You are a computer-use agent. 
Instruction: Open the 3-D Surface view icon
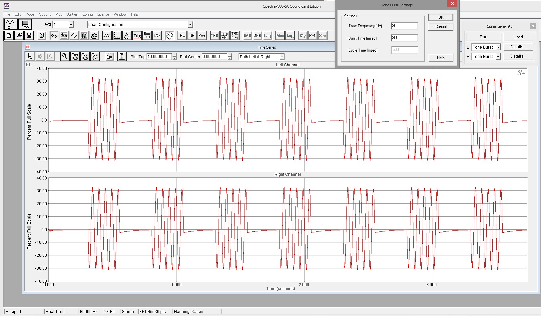point(94,36)
